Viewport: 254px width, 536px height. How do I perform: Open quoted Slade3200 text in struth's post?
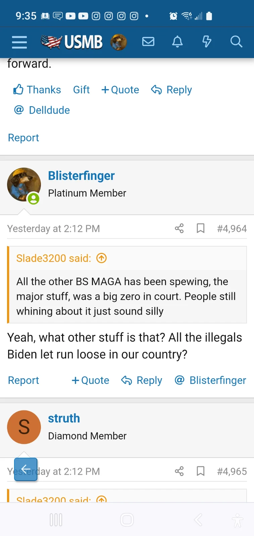click(101, 499)
